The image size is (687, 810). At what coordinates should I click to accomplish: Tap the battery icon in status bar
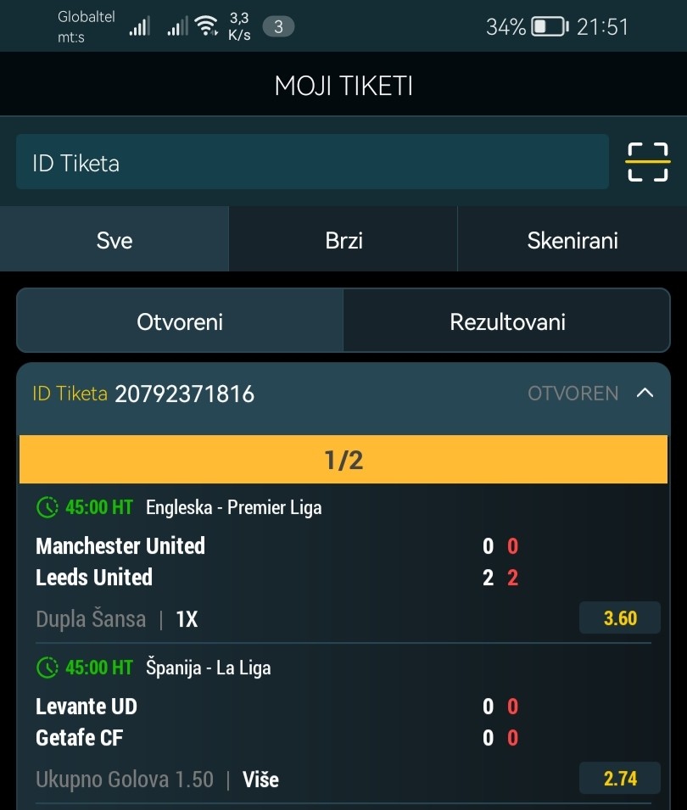[x=550, y=27]
